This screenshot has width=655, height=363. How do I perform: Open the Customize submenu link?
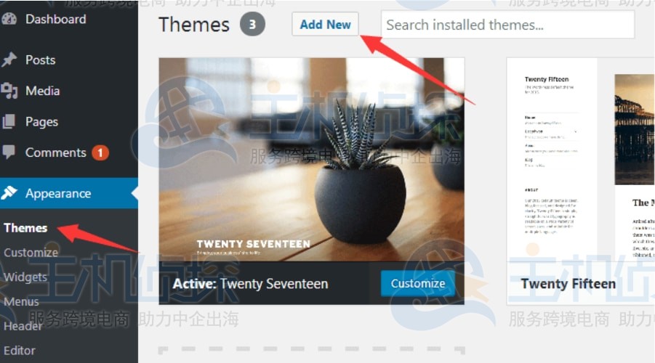tap(31, 253)
